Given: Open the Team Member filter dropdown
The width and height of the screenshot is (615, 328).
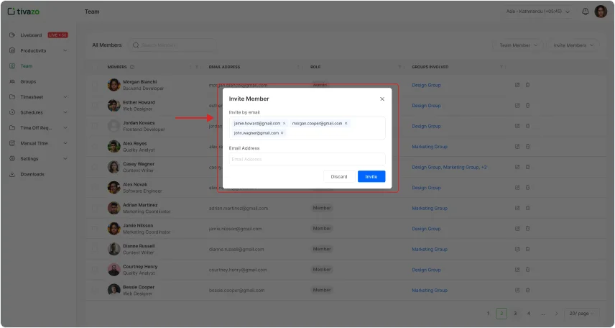Looking at the screenshot, I should click(518, 45).
